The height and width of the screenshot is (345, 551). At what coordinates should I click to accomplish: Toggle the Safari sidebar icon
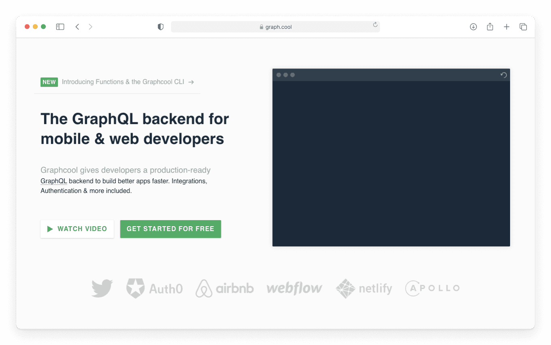(x=60, y=27)
